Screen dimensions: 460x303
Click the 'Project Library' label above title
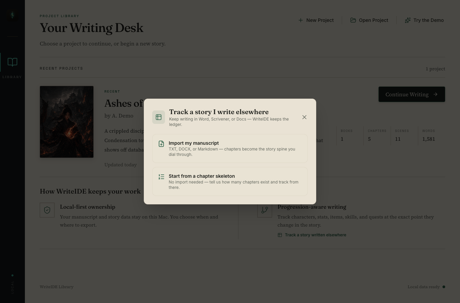coord(59,16)
